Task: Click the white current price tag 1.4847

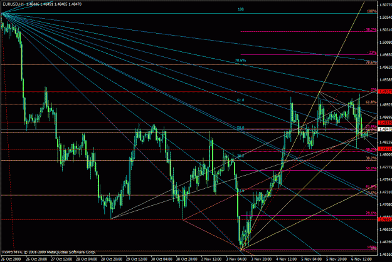Action: [x=385, y=129]
